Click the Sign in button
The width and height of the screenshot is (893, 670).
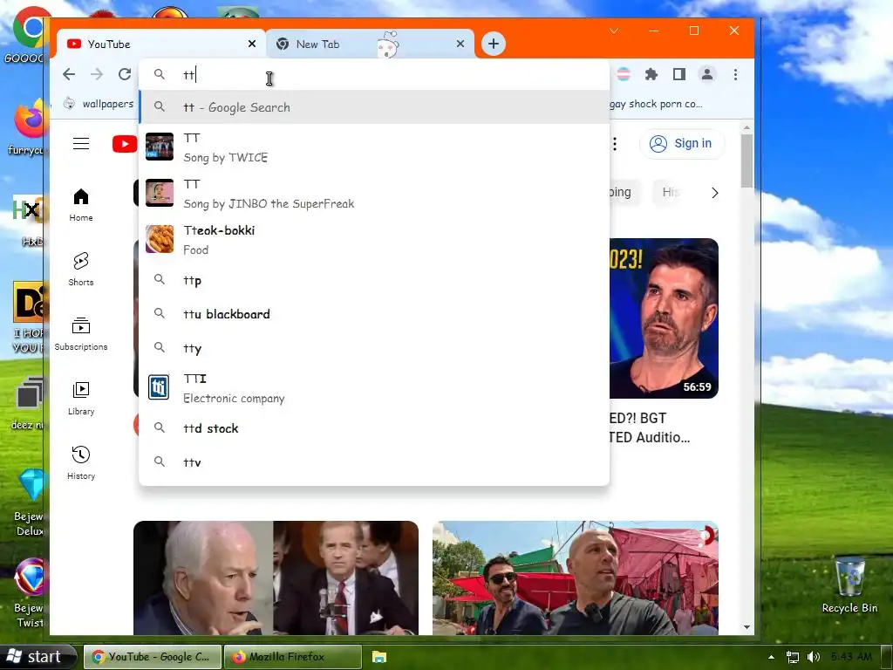click(682, 144)
